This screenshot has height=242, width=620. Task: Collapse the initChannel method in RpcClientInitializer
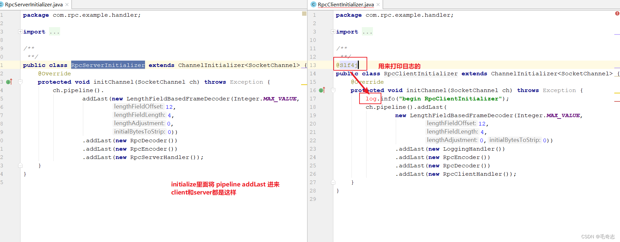pyautogui.click(x=333, y=90)
